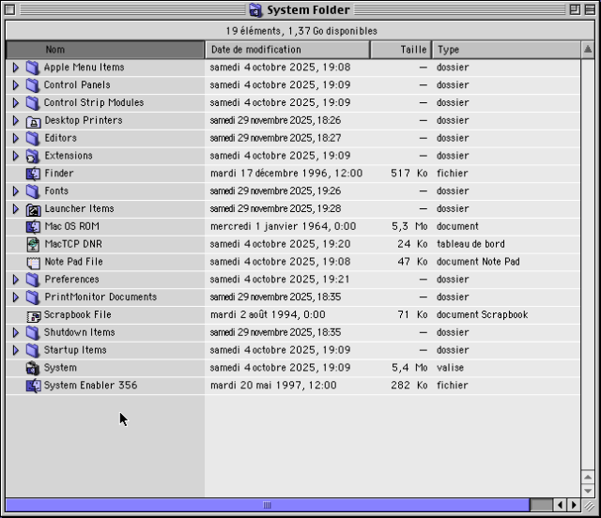Screen dimensions: 601x518
Task: Collapse window with title bar windowshade box
Action: click(589, 9)
